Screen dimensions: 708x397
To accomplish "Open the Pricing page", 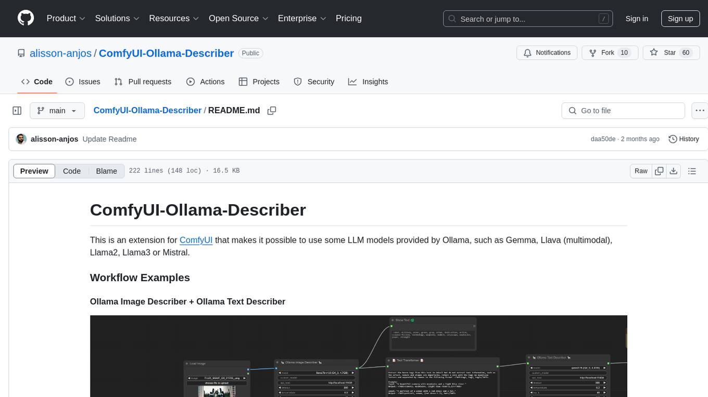I will (x=349, y=18).
